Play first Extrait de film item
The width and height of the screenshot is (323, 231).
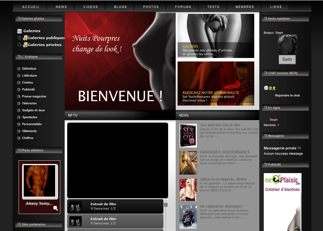tap(115, 206)
